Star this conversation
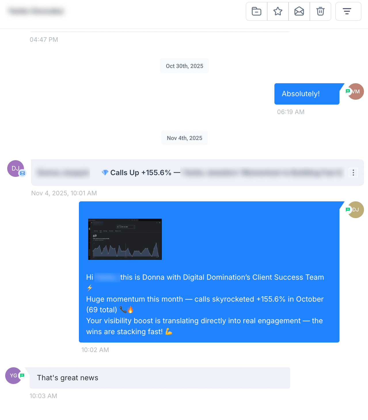368x420 pixels. coord(278,12)
